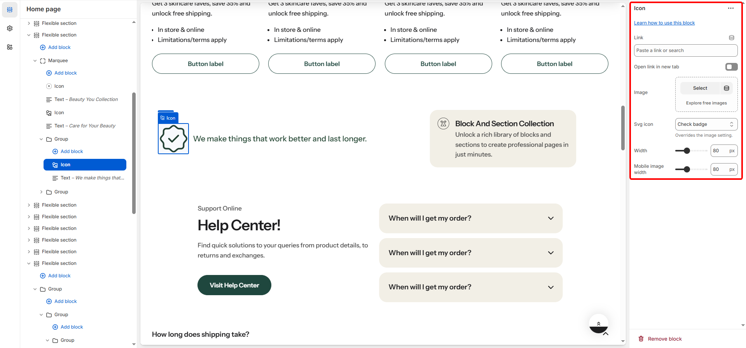Screen dimensions: 746x348
Task: Select Text – Care for Your Beauty item
Action: pyautogui.click(x=85, y=126)
